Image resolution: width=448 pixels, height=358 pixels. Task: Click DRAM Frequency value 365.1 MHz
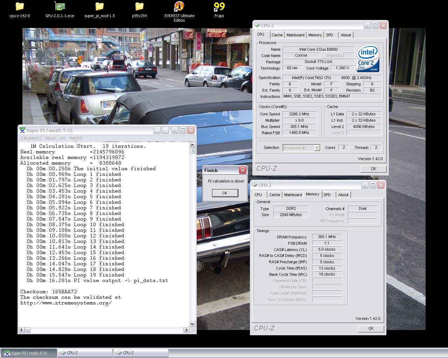pyautogui.click(x=327, y=237)
